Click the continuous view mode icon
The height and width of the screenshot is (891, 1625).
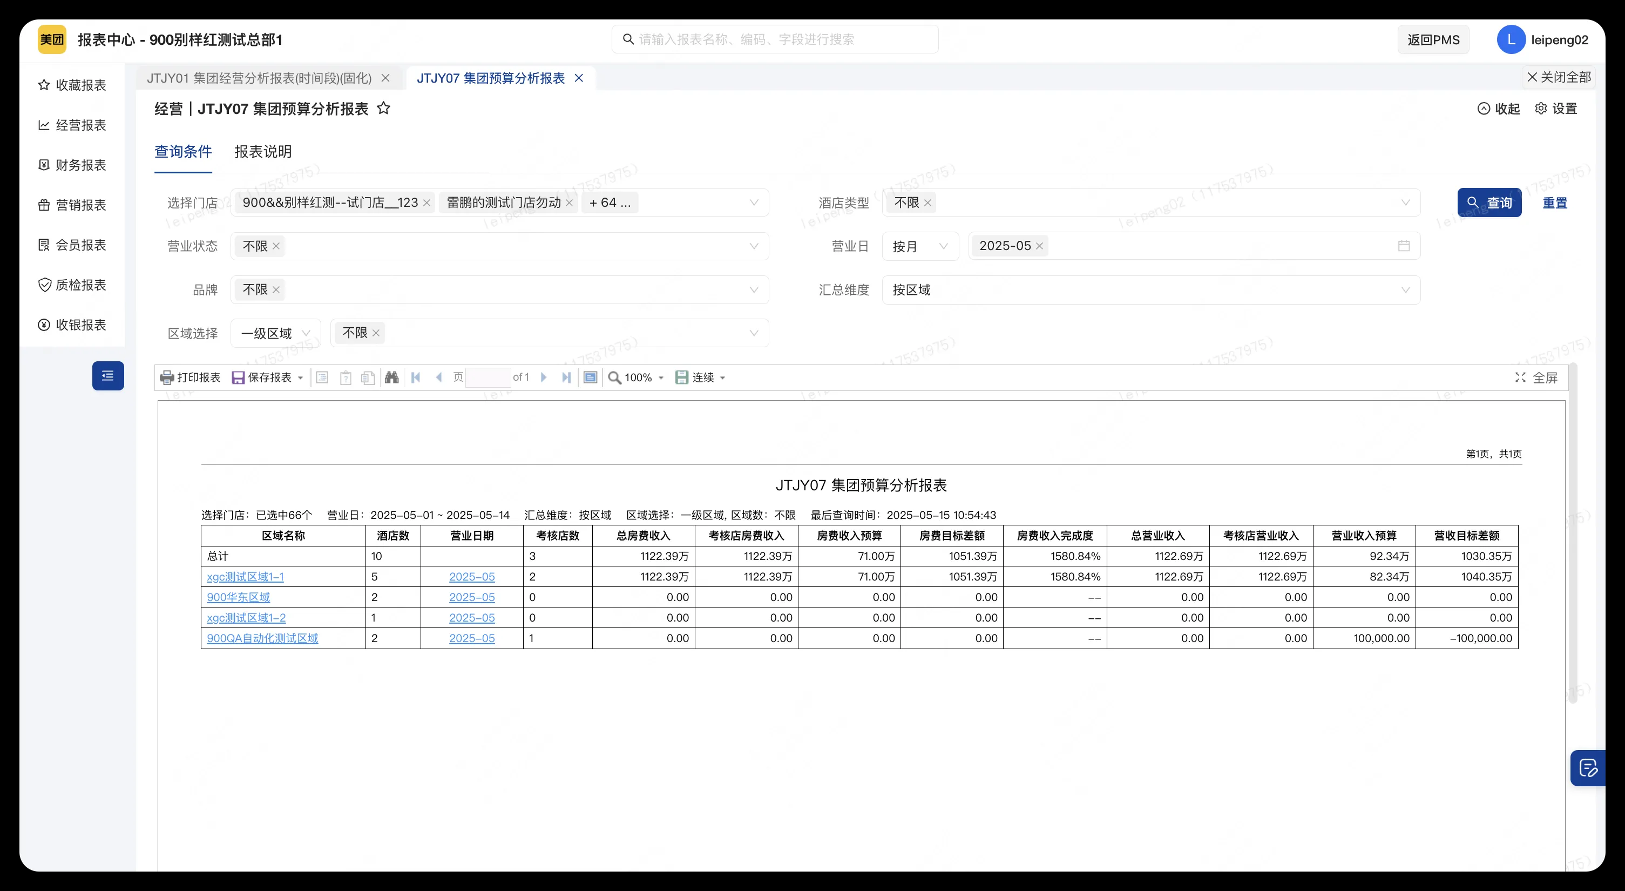click(x=682, y=378)
